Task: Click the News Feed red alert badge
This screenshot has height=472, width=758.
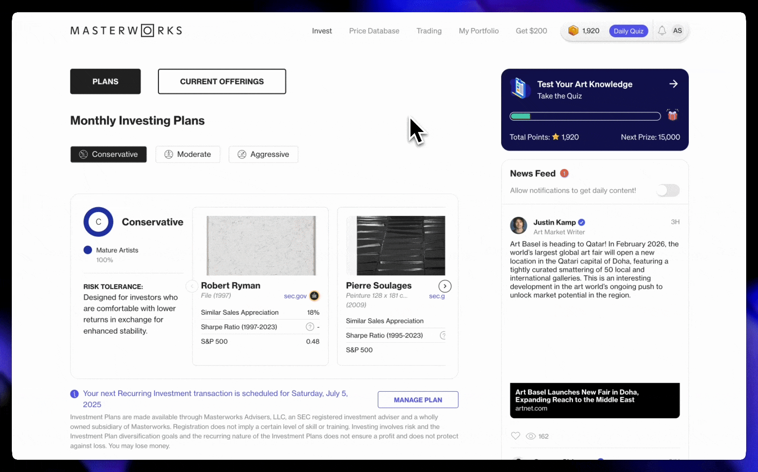Action: pos(565,174)
